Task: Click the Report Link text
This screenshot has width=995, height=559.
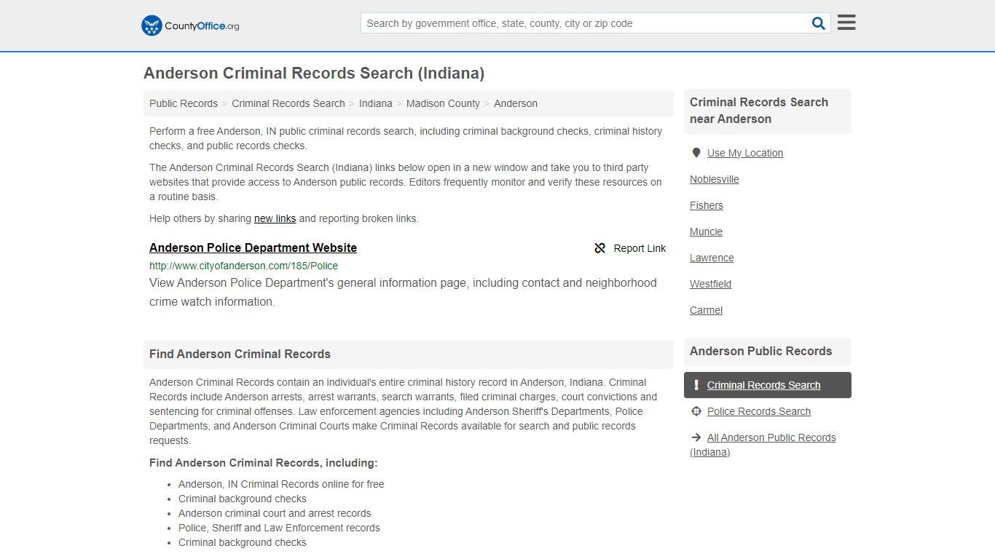Action: coord(640,248)
